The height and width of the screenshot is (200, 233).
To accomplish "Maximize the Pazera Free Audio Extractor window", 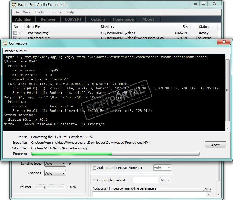I will point(203,3).
